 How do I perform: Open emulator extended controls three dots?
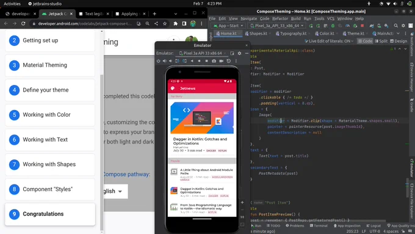coord(236,61)
